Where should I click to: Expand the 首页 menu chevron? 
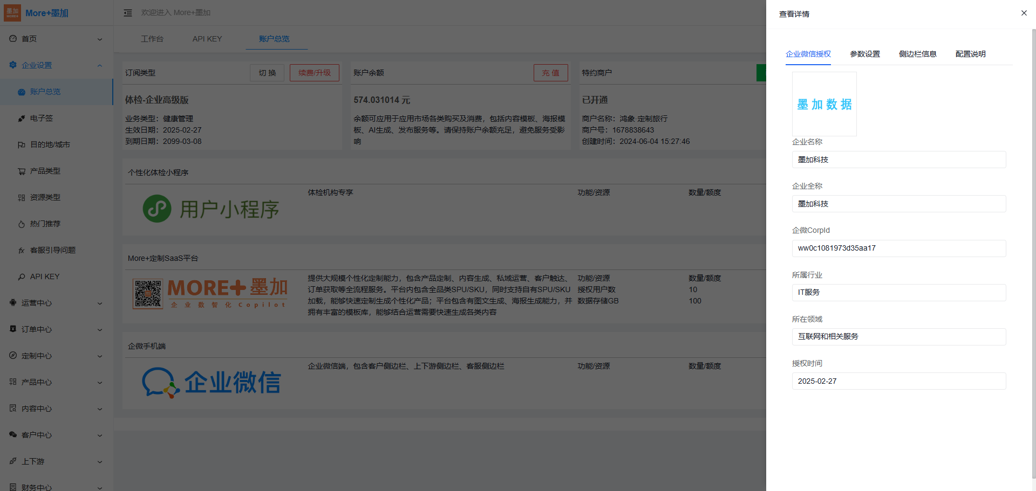tap(100, 39)
